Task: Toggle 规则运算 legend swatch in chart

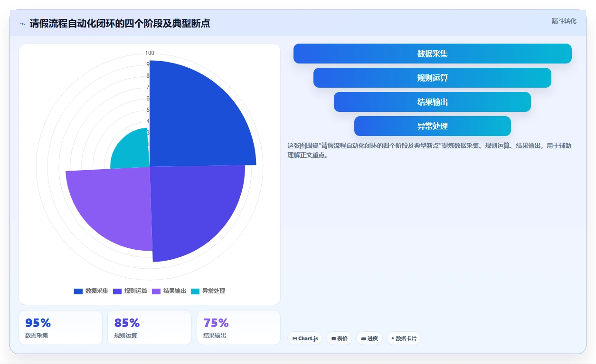Action: click(x=117, y=291)
